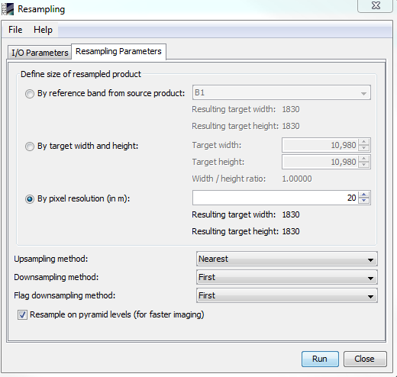Expand the Downsampling method dropdown

click(x=287, y=277)
